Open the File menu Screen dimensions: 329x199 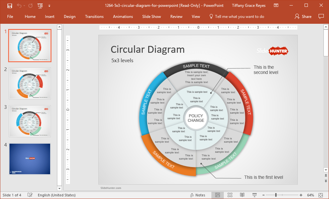(10, 17)
